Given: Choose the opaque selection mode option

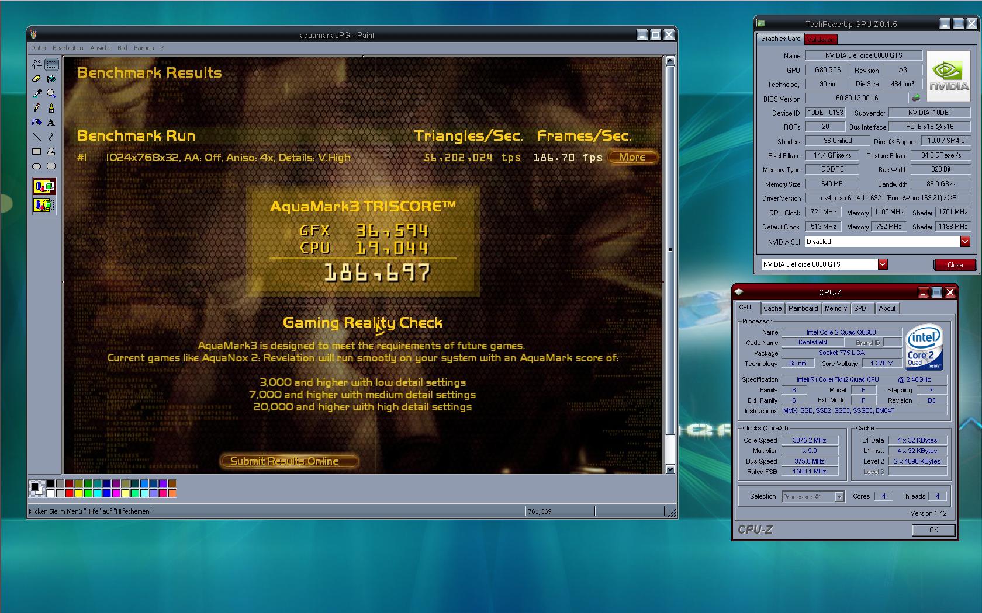Looking at the screenshot, I should click(44, 187).
